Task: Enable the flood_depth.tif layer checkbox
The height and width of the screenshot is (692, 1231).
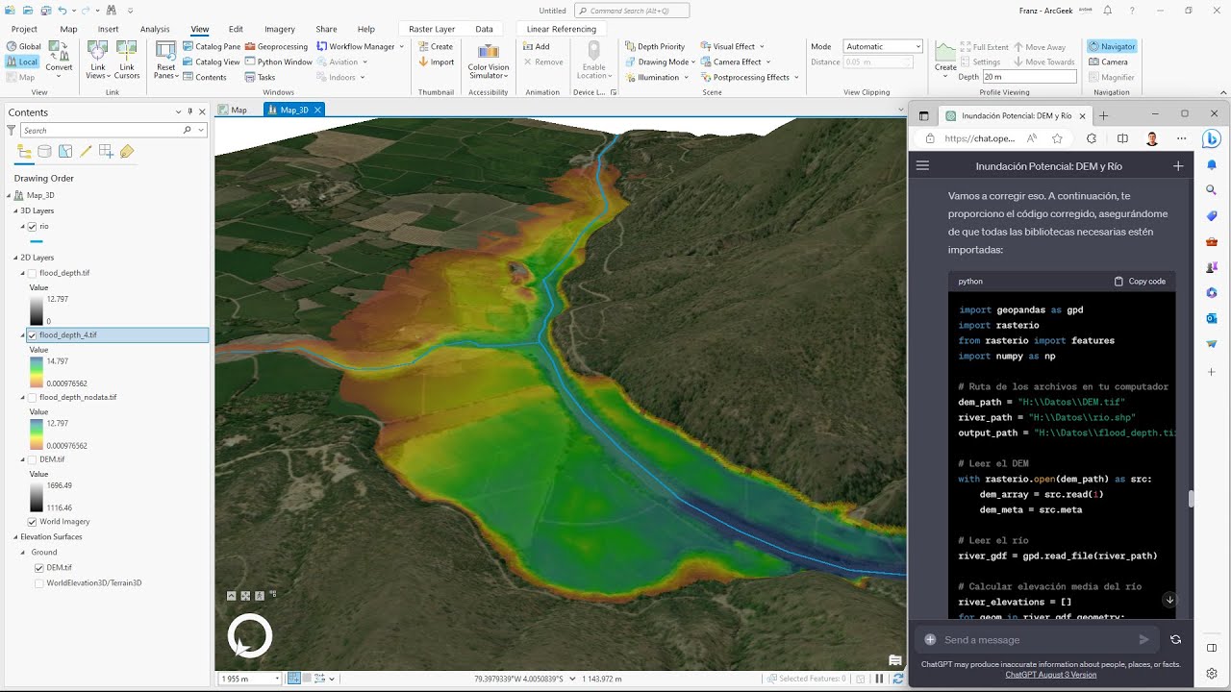Action: pos(33,273)
